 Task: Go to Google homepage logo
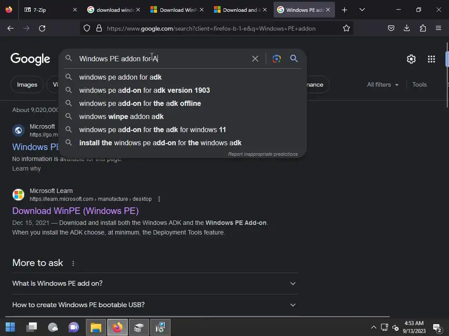click(30, 59)
